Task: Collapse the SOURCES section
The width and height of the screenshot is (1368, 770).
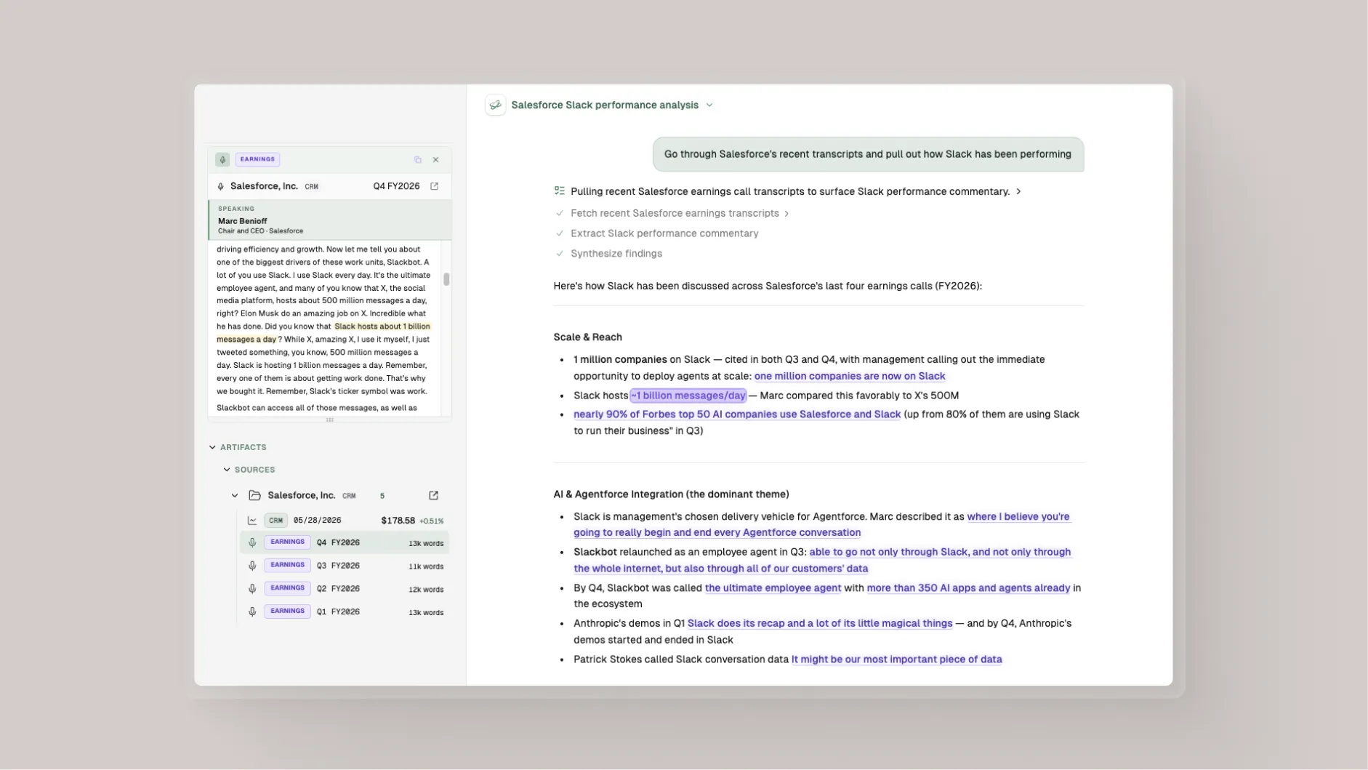Action: 227,470
